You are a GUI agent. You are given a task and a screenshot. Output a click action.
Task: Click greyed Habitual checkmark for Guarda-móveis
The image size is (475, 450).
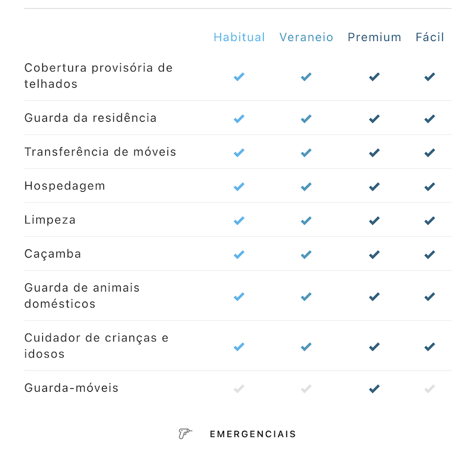pyautogui.click(x=239, y=388)
